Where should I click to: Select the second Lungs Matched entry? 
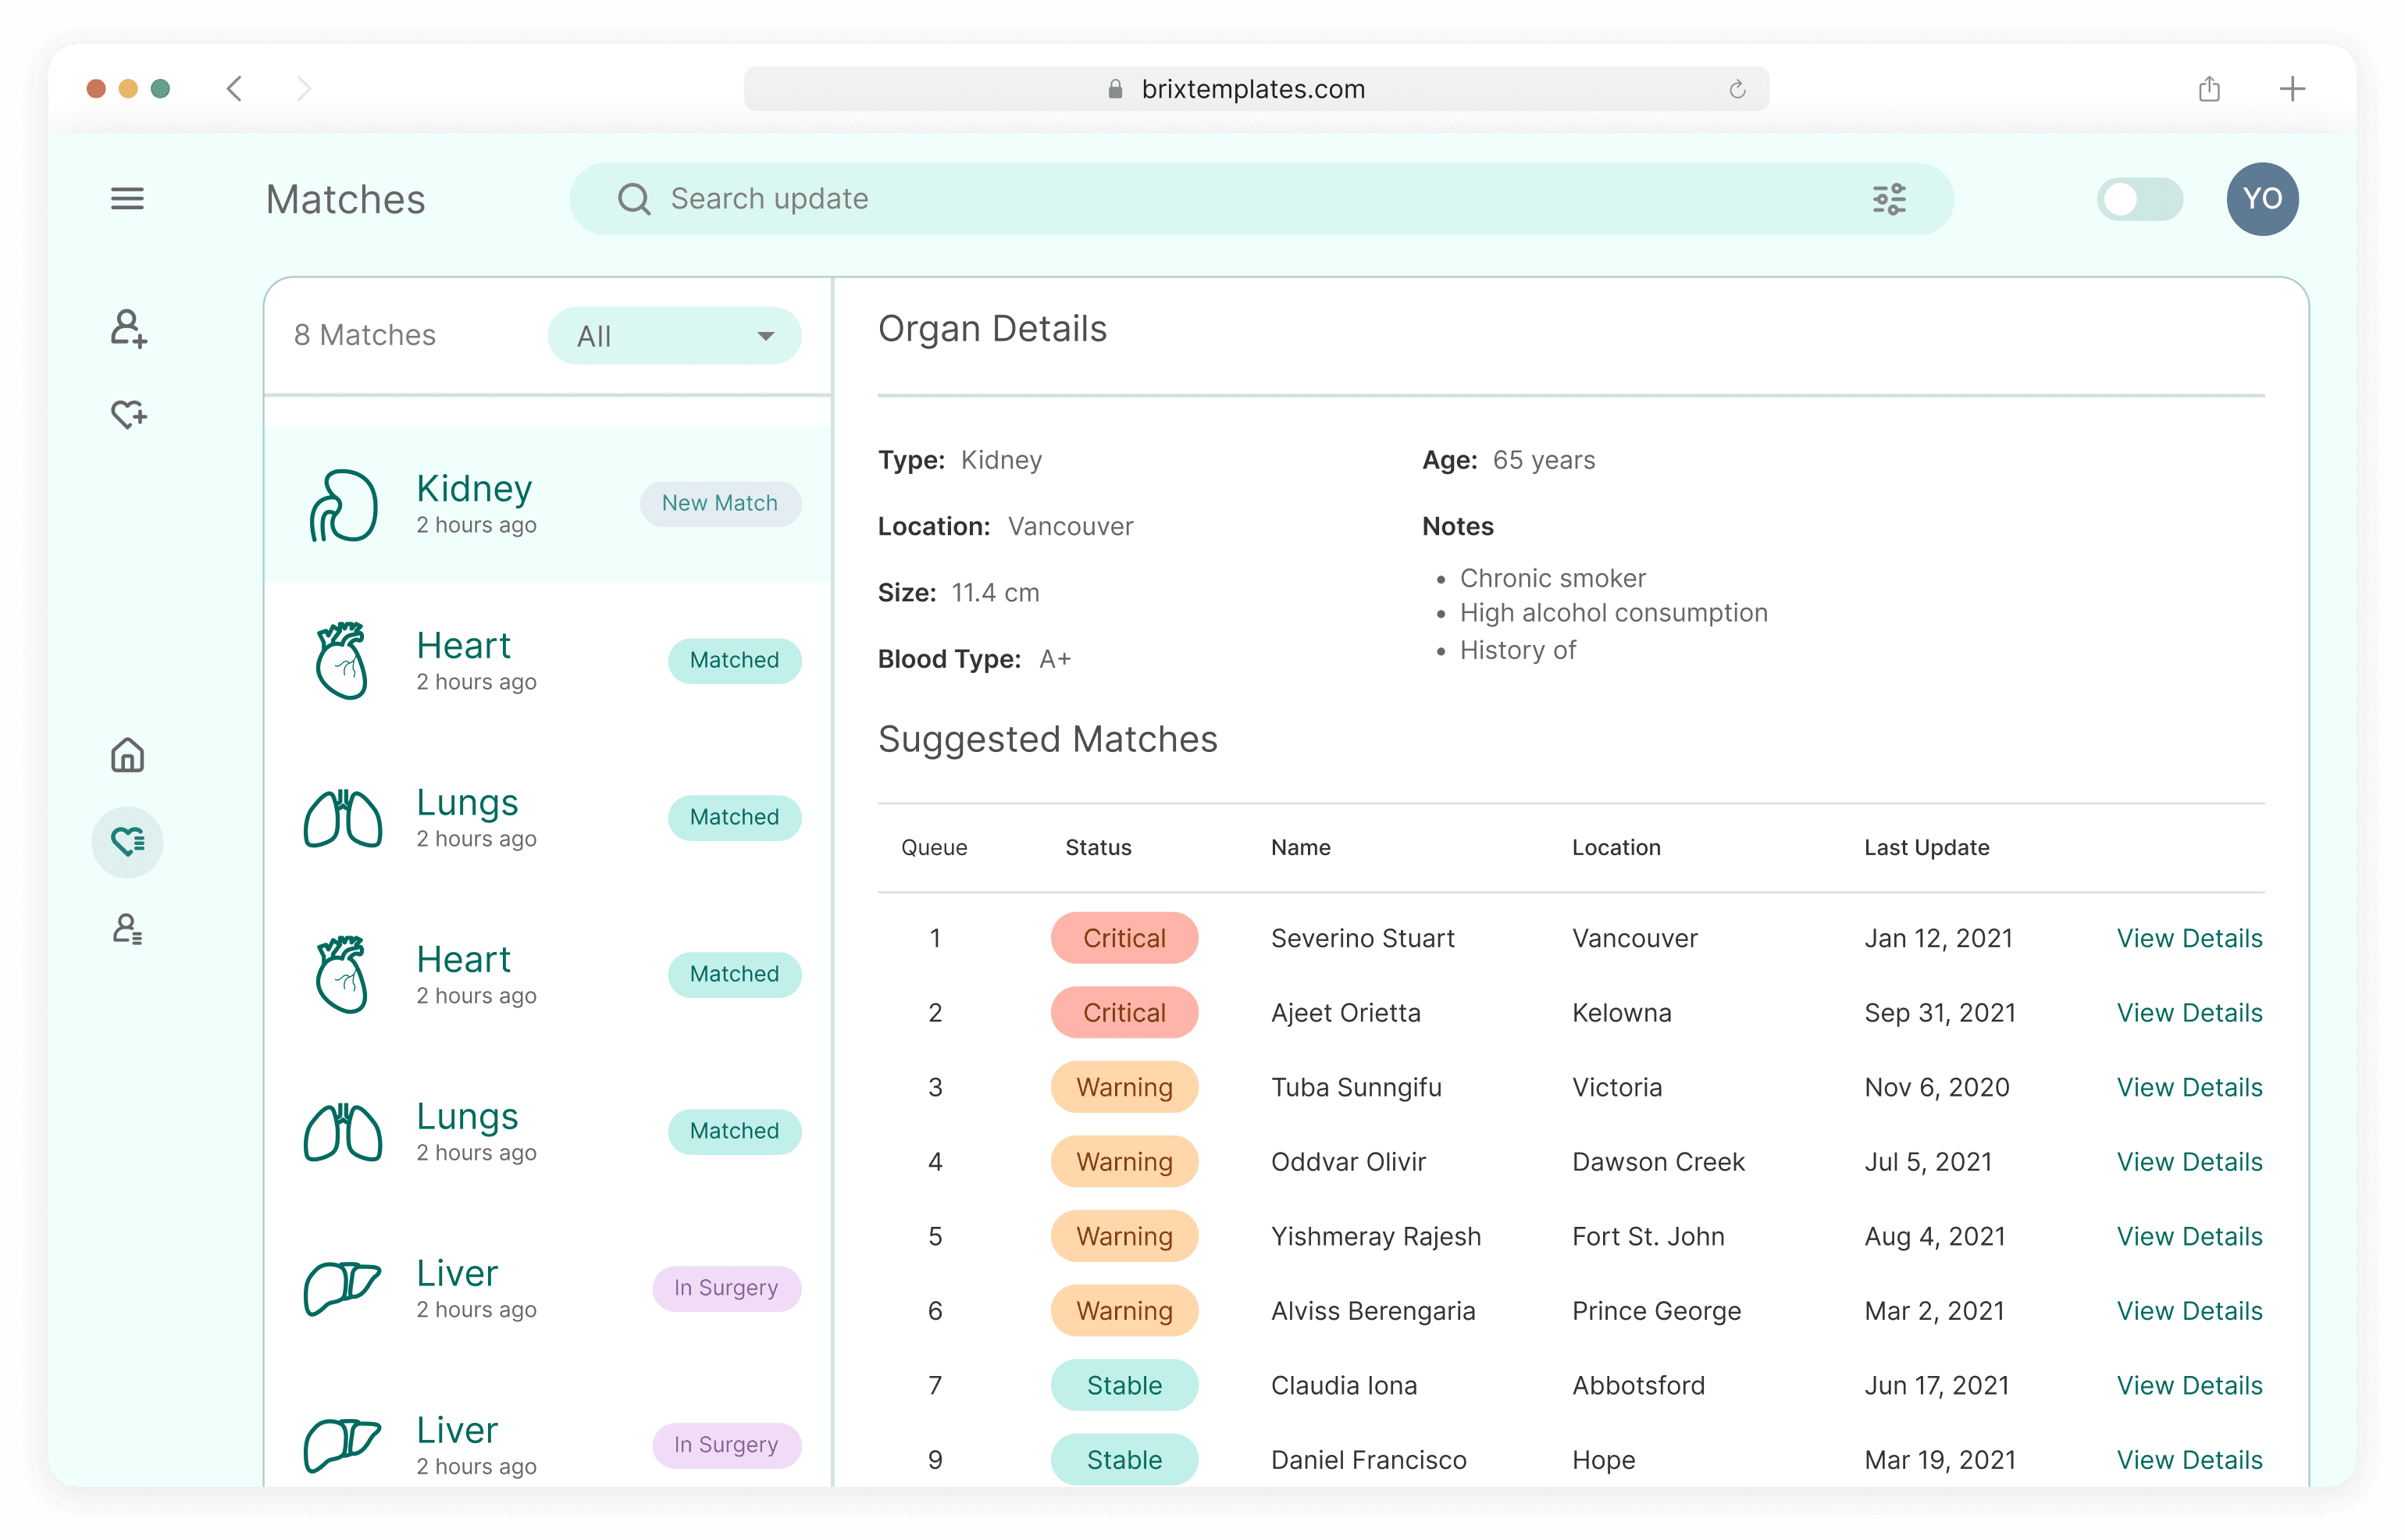tap(548, 1132)
